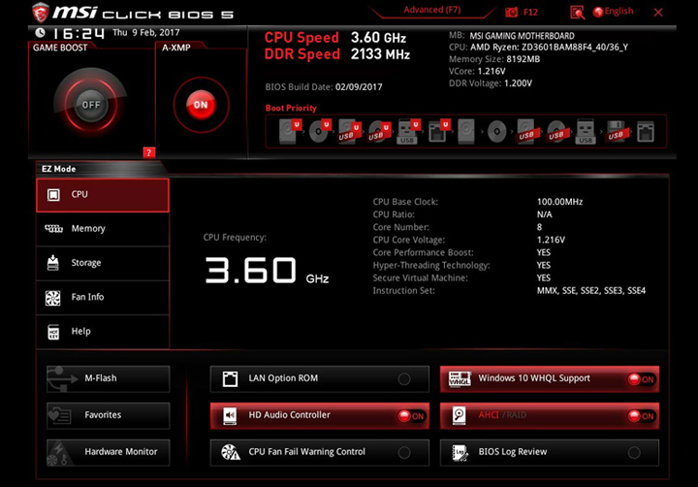Open the BIOS search magnifier icon
Screen dimensions: 698x487
[x=577, y=12]
